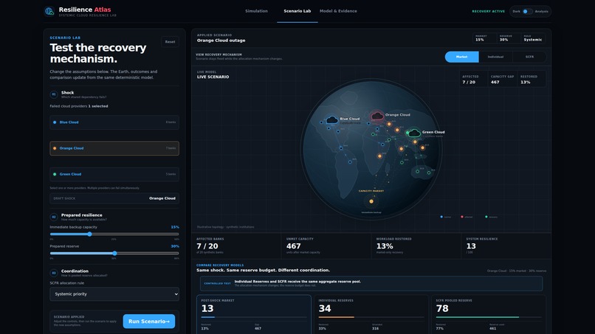Click the 'CONTROLLED TEST' banner label
Image resolution: width=595 pixels, height=334 pixels.
click(217, 284)
